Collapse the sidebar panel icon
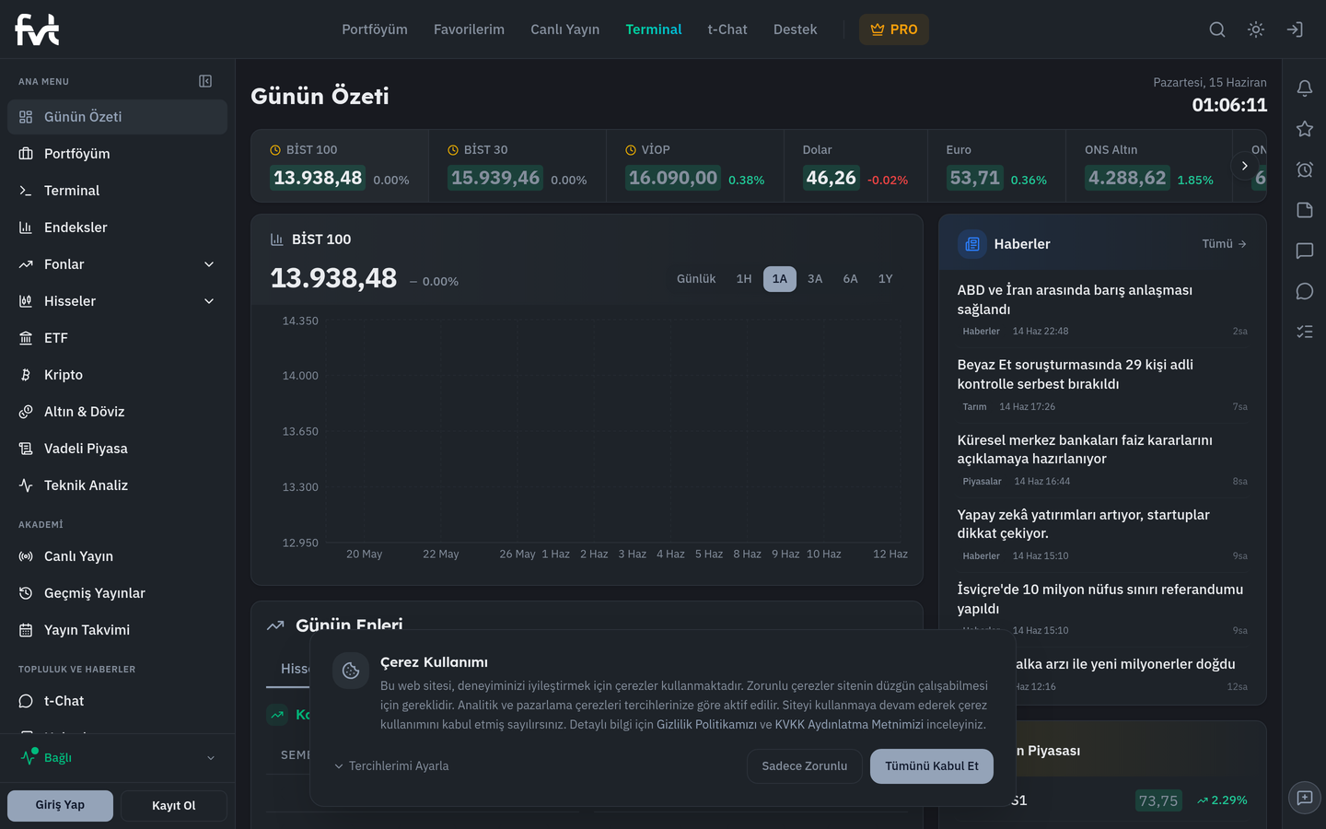This screenshot has height=829, width=1326. [x=205, y=81]
